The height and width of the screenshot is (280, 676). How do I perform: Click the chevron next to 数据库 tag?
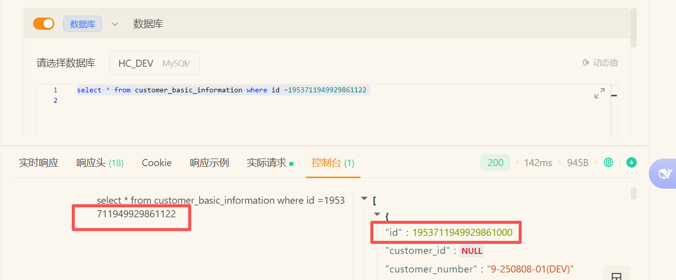click(115, 24)
